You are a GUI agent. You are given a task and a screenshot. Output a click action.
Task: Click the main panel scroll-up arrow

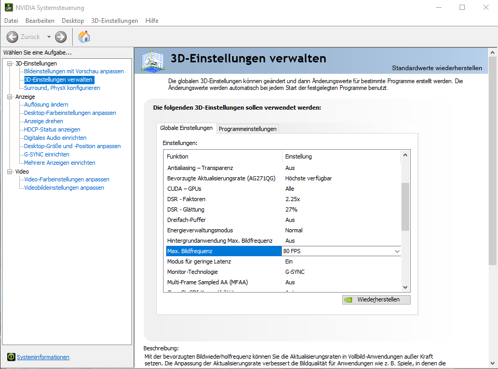tap(493, 52)
